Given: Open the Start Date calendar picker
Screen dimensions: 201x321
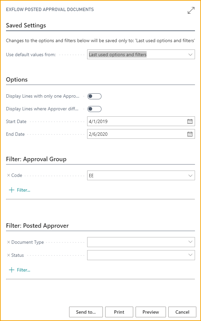Looking at the screenshot, I should point(190,121).
